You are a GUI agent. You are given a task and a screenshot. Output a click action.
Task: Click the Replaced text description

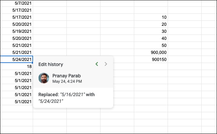coord(66,98)
